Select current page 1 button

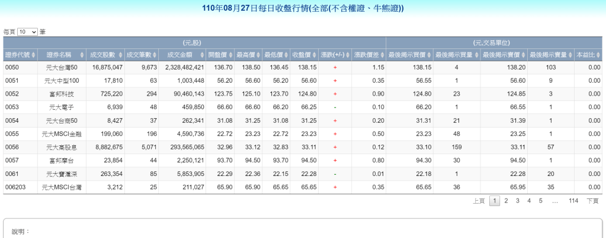tap(495, 201)
